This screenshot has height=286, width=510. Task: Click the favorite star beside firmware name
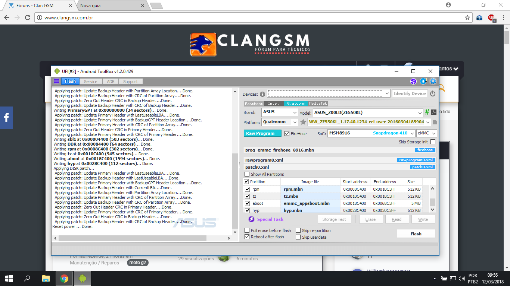[x=303, y=122]
